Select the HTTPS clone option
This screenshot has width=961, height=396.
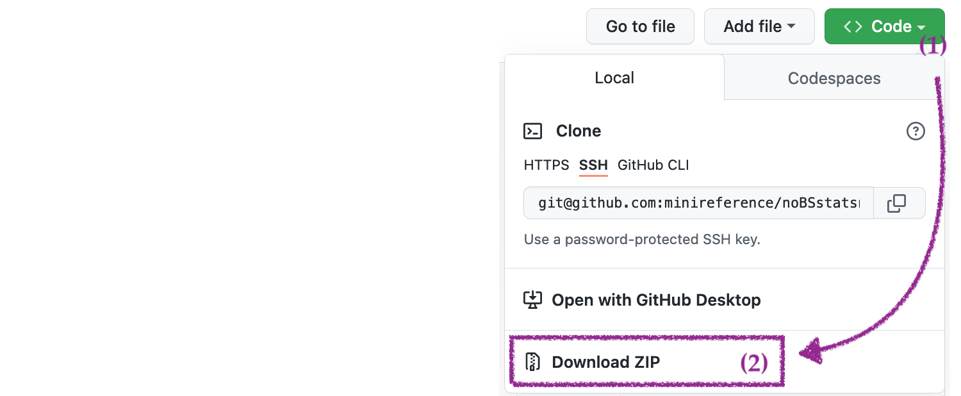click(546, 165)
